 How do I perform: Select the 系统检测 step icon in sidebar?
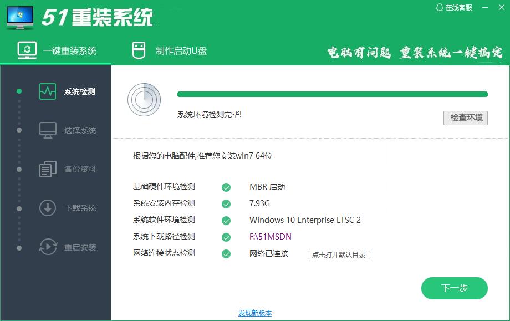[x=48, y=91]
